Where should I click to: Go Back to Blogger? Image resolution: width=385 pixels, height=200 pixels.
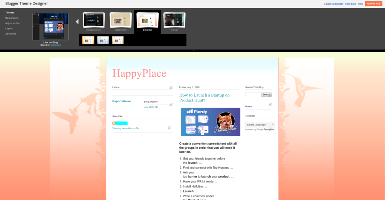click(333, 4)
